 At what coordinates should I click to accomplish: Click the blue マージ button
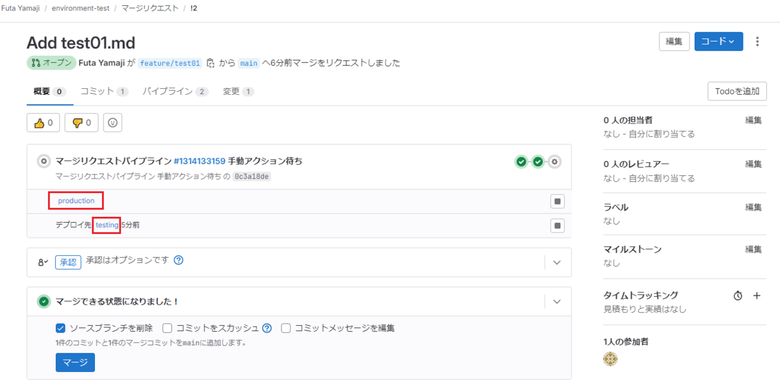point(75,362)
